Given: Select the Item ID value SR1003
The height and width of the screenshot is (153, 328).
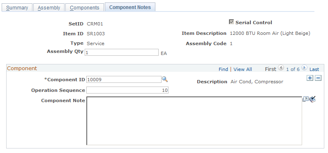Looking at the screenshot, I should tap(96, 34).
